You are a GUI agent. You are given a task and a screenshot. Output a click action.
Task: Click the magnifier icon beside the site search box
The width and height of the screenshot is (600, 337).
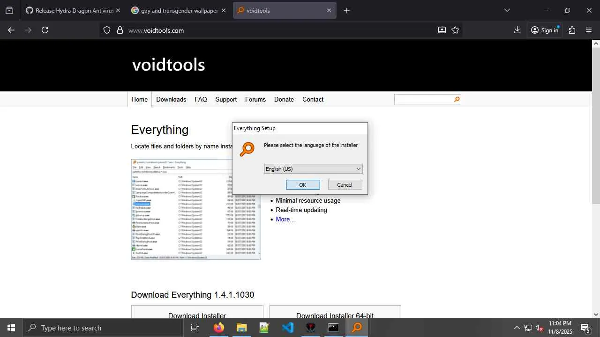[x=457, y=99]
